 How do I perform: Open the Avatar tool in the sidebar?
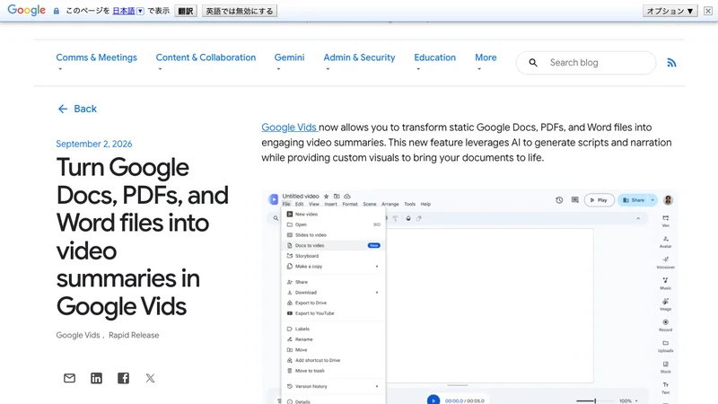point(665,242)
